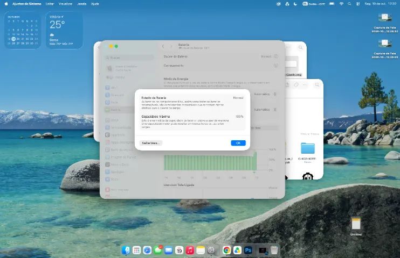Open the info icon beside Carregamento

tap(276, 66)
